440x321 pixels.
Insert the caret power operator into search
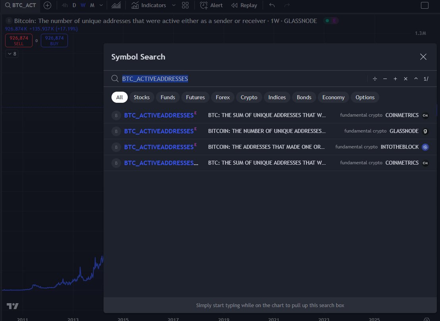tap(416, 79)
